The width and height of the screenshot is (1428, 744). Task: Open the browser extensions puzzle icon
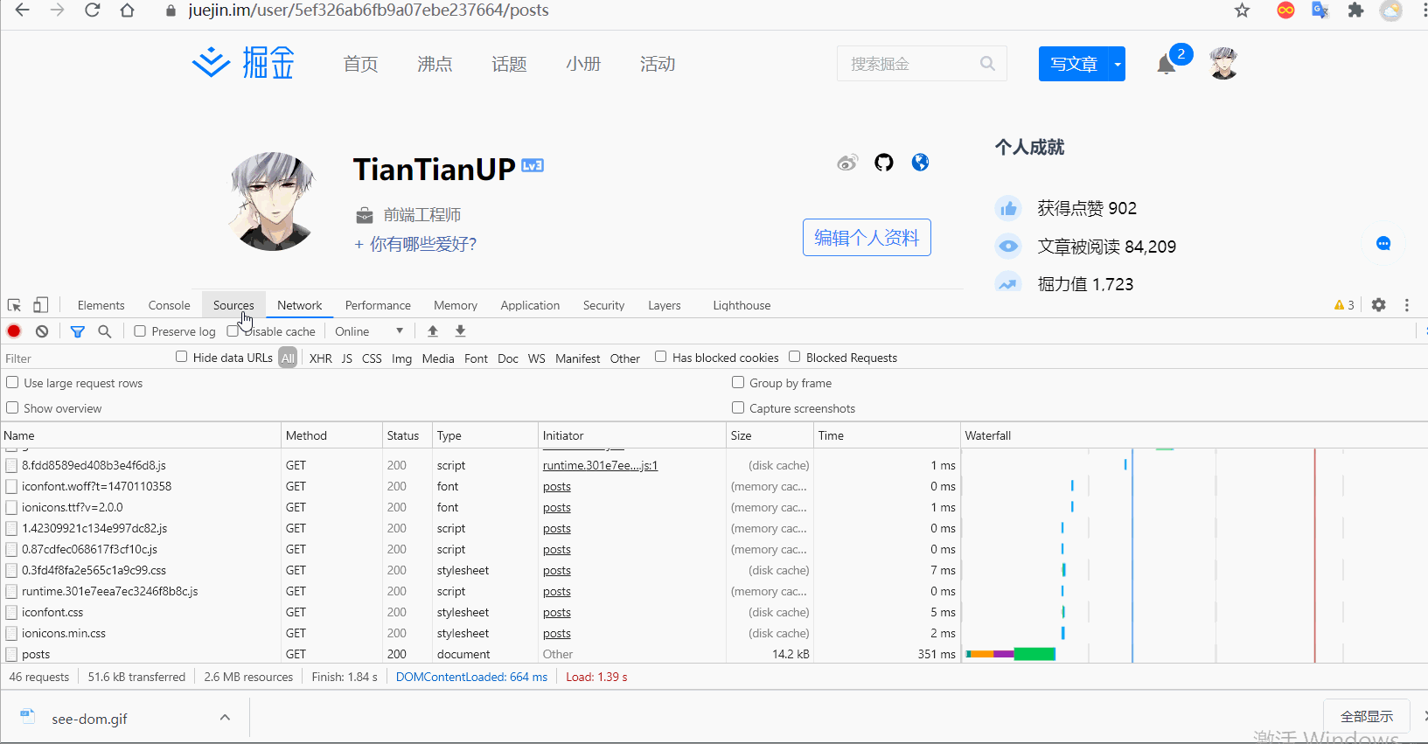pyautogui.click(x=1355, y=10)
